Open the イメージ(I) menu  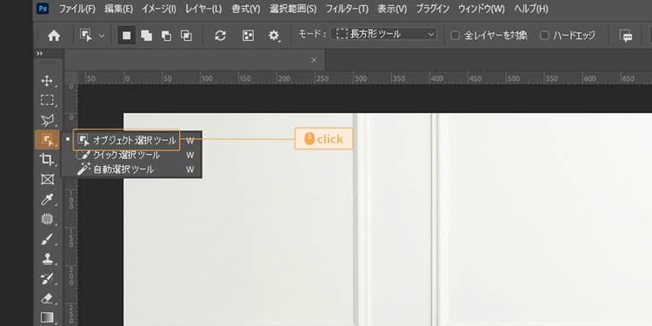159,9
